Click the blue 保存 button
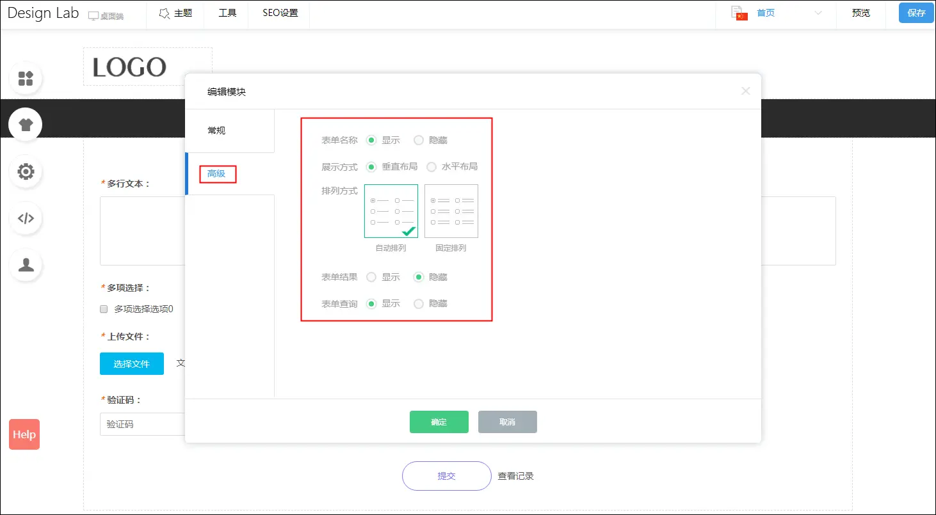The image size is (936, 515). pyautogui.click(x=916, y=13)
